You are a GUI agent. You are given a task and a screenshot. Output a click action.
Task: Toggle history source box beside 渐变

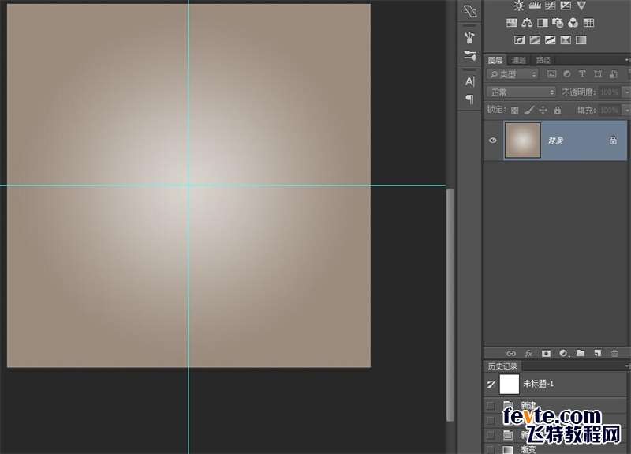pos(491,449)
